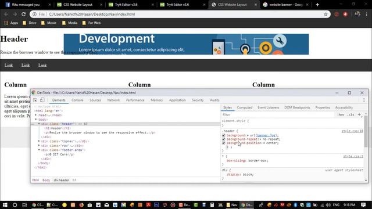Click the Development banner image

(186, 44)
